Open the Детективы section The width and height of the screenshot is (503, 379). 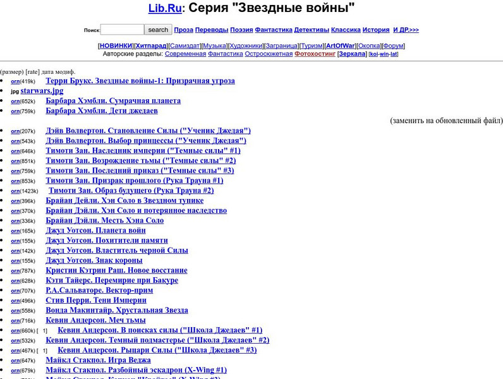[312, 30]
